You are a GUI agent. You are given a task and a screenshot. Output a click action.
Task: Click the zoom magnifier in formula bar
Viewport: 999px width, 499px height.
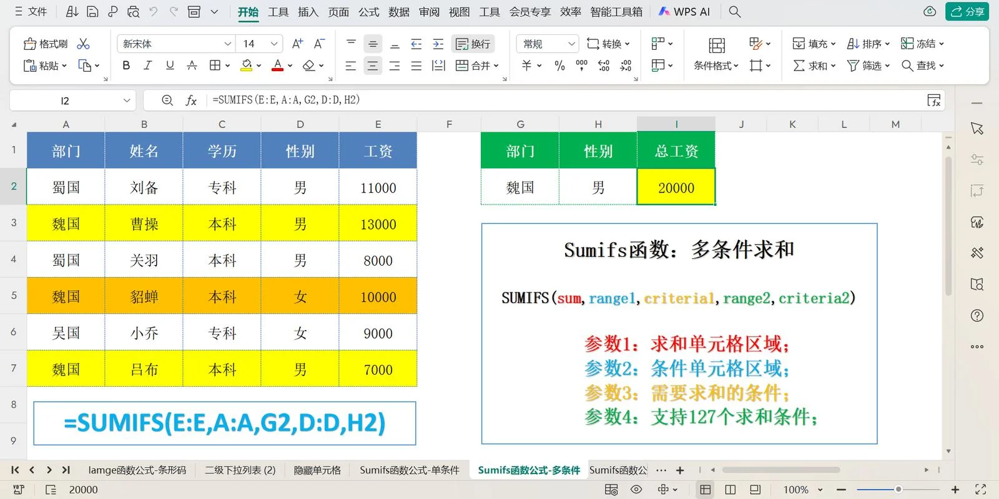click(167, 100)
